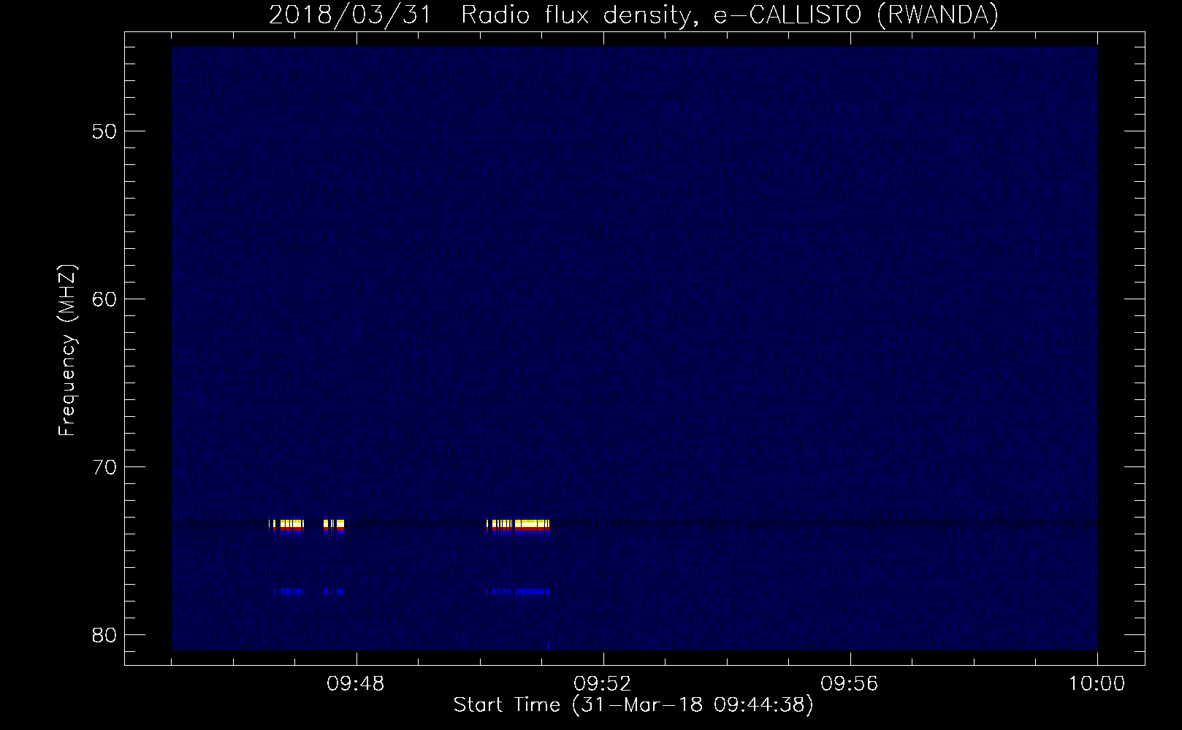
Task: Click the 70 MHz frequency tick label
Action: [x=103, y=466]
